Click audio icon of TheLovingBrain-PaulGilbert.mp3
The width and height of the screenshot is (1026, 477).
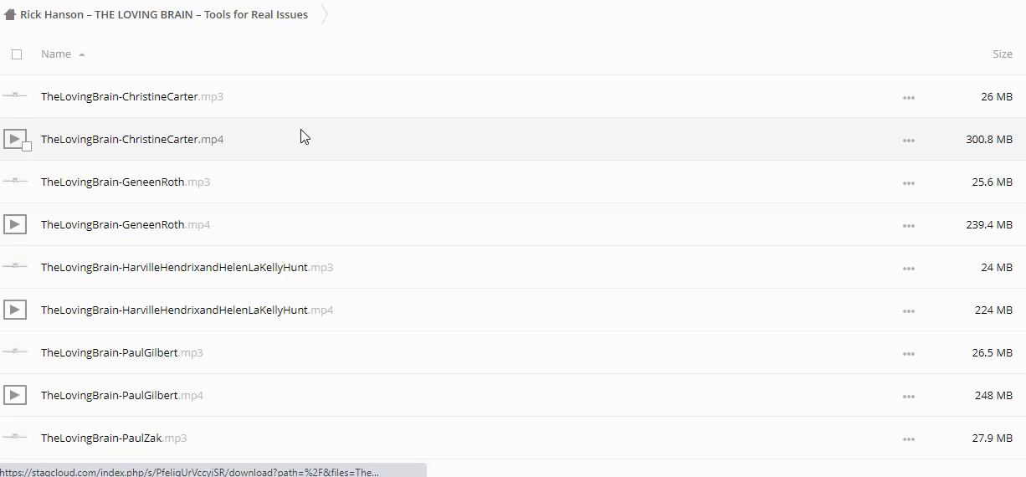(15, 352)
